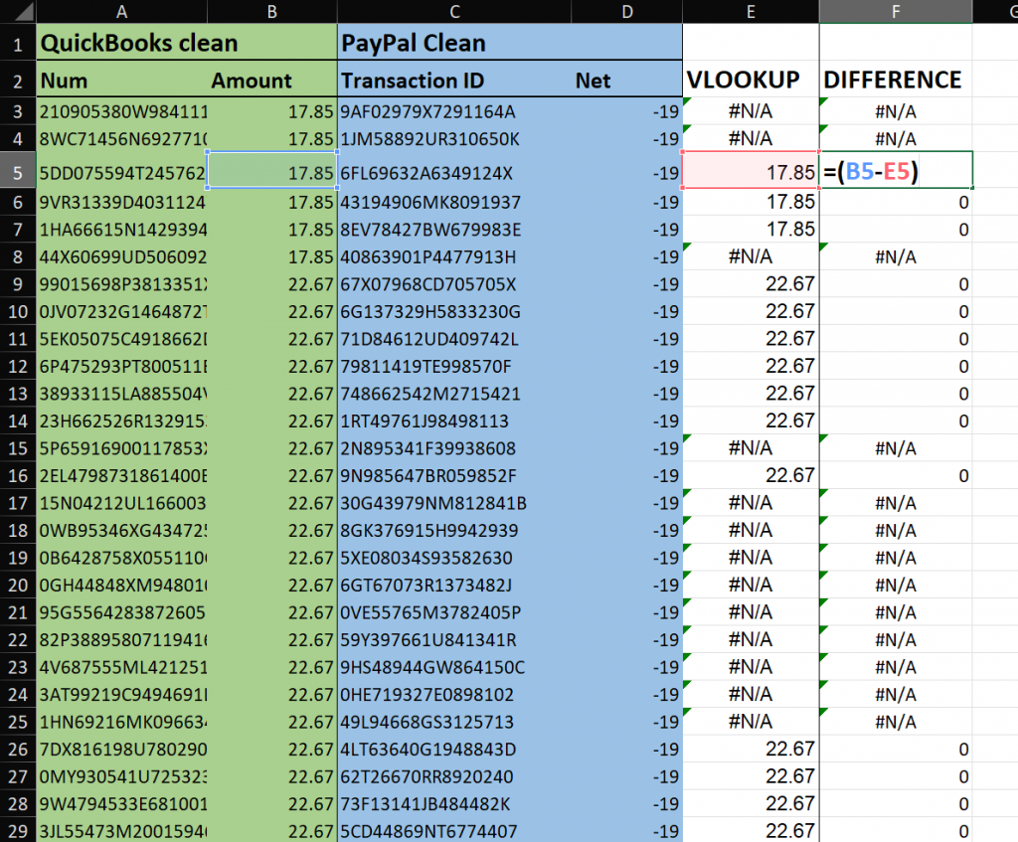This screenshot has width=1018, height=842.
Task: Select the red-highlighted 17.85 cell in E5
Action: coord(751,172)
